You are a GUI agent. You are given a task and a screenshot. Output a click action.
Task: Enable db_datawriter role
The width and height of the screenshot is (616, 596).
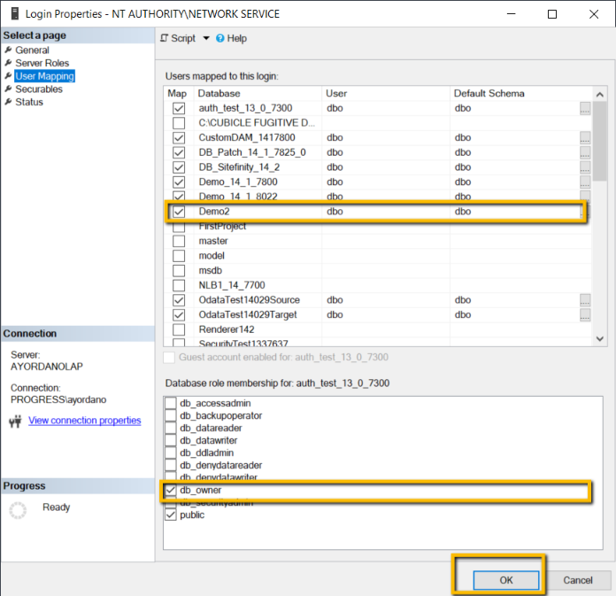pos(171,441)
